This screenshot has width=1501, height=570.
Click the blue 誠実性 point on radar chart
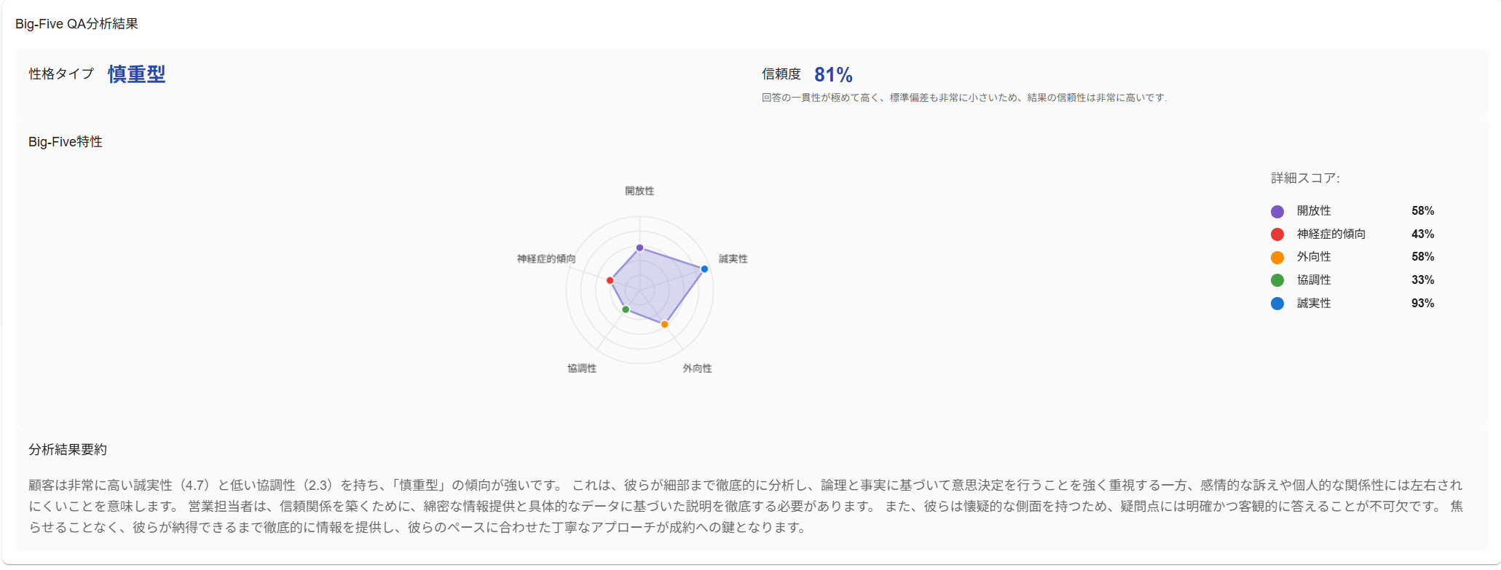click(704, 269)
